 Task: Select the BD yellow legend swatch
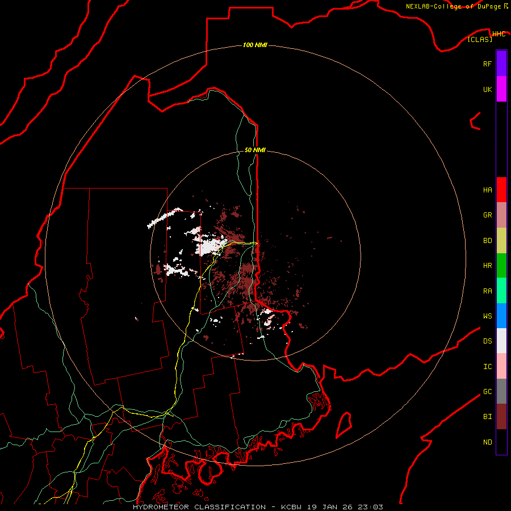[501, 241]
